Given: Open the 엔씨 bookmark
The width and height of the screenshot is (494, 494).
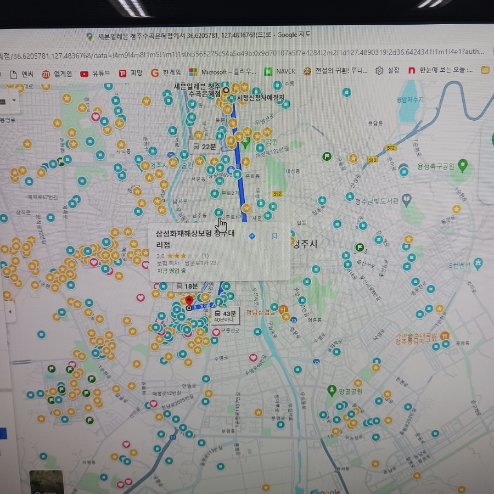Looking at the screenshot, I should pyautogui.click(x=21, y=75).
